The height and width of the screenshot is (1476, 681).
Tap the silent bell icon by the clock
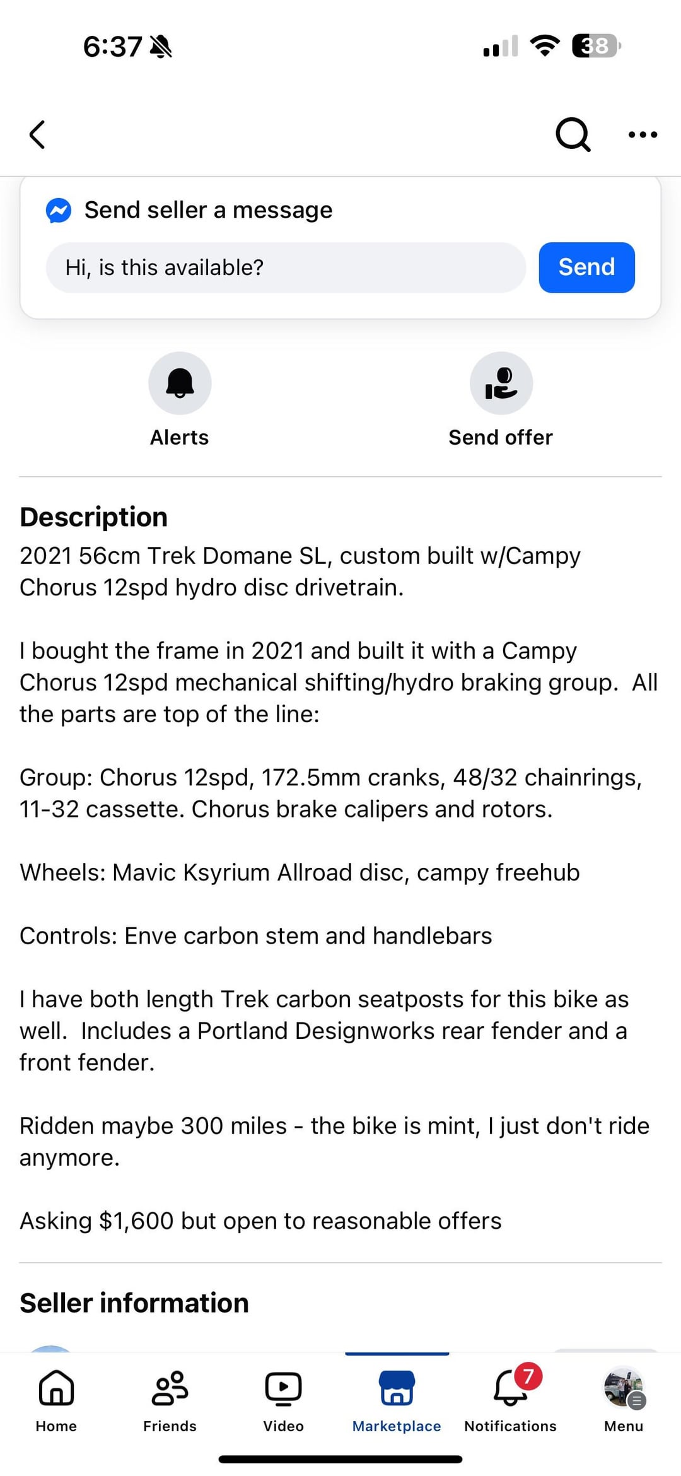(161, 47)
